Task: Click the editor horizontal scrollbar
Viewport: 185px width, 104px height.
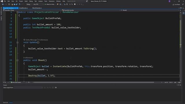Action: (94, 82)
